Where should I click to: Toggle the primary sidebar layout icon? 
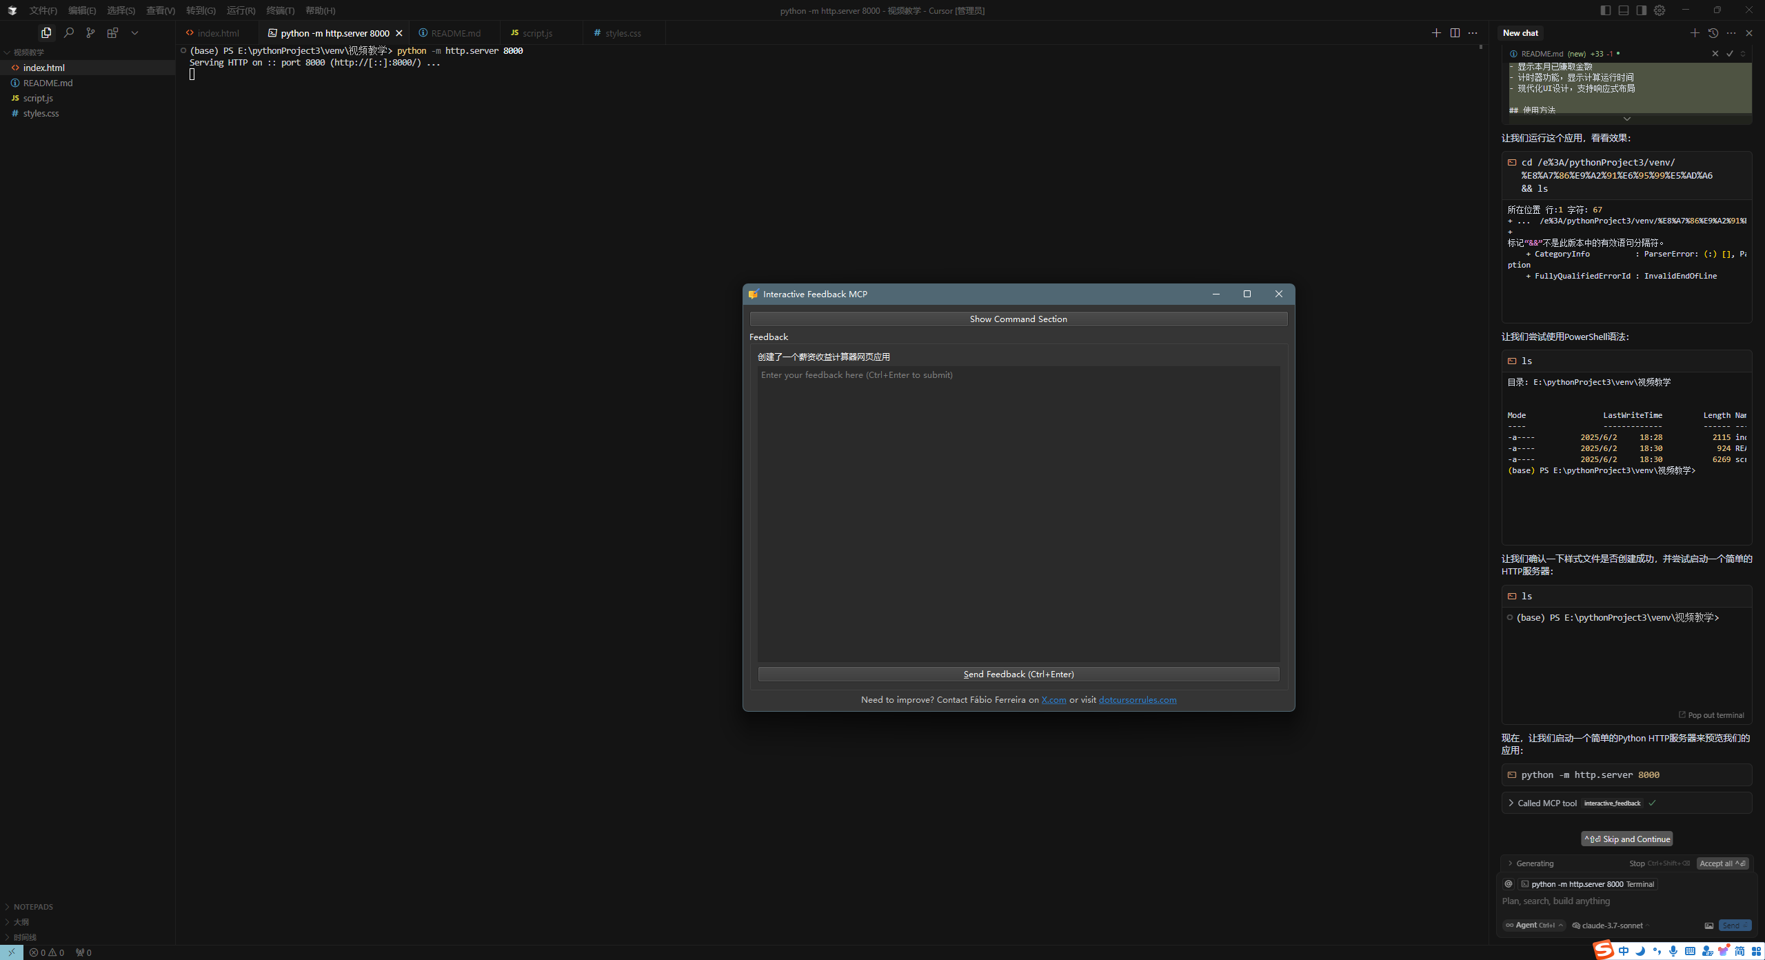1606,10
